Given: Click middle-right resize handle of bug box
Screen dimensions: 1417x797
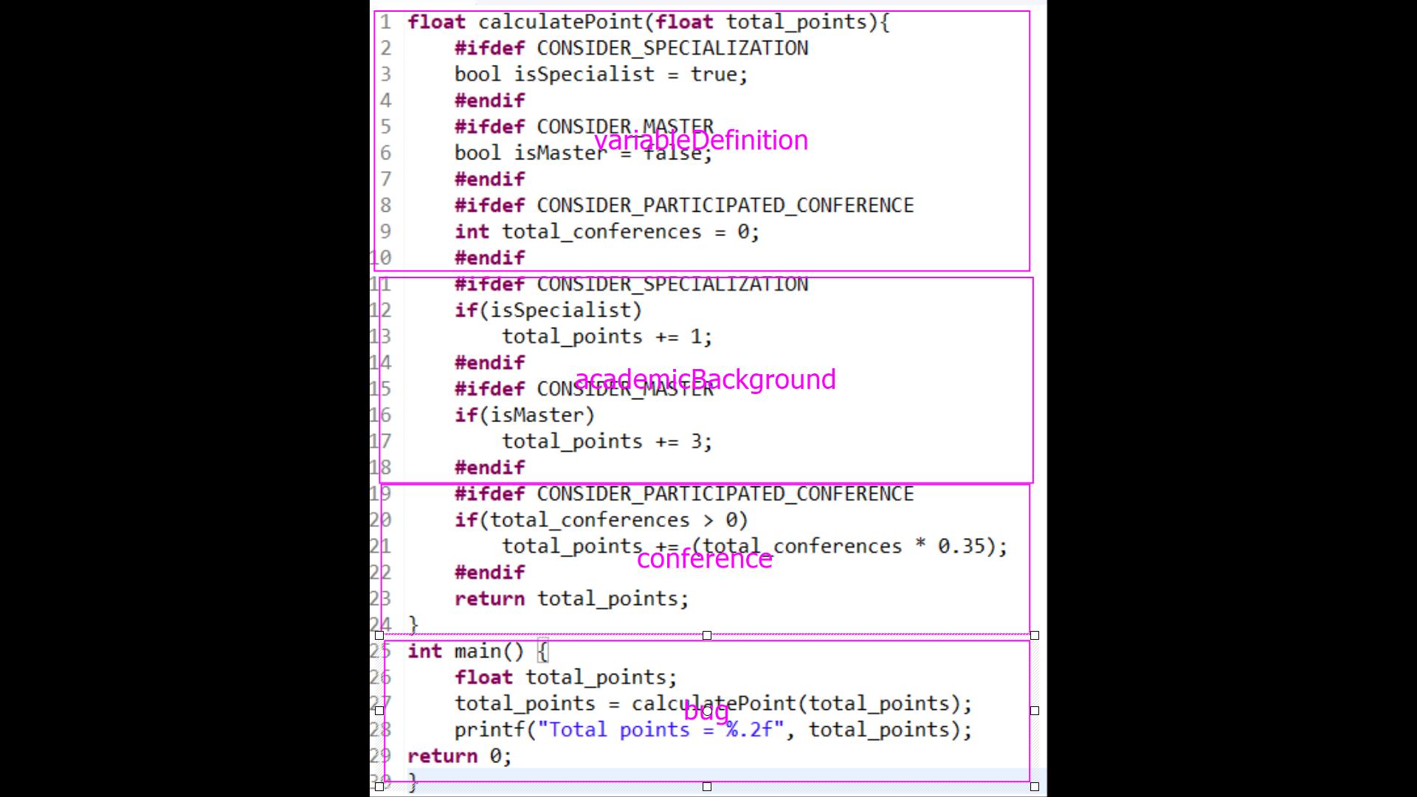Looking at the screenshot, I should [x=1034, y=711].
